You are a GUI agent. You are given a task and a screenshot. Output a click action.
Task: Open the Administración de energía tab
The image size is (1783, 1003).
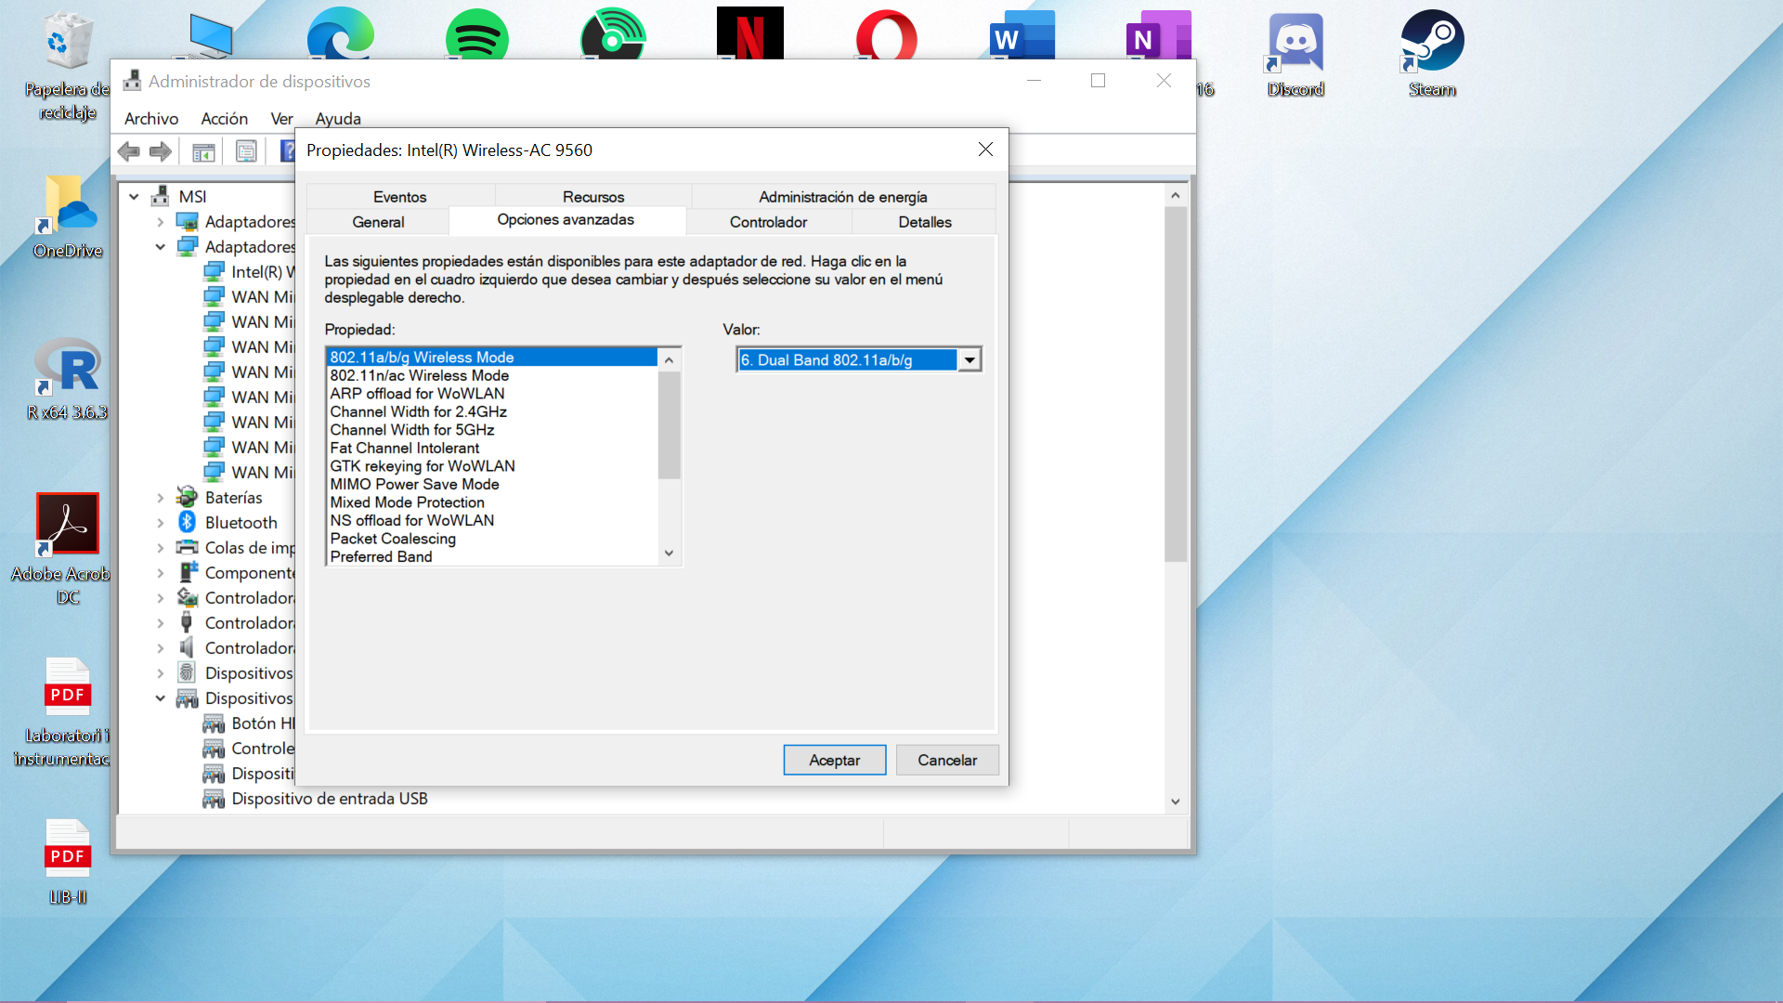click(x=842, y=197)
